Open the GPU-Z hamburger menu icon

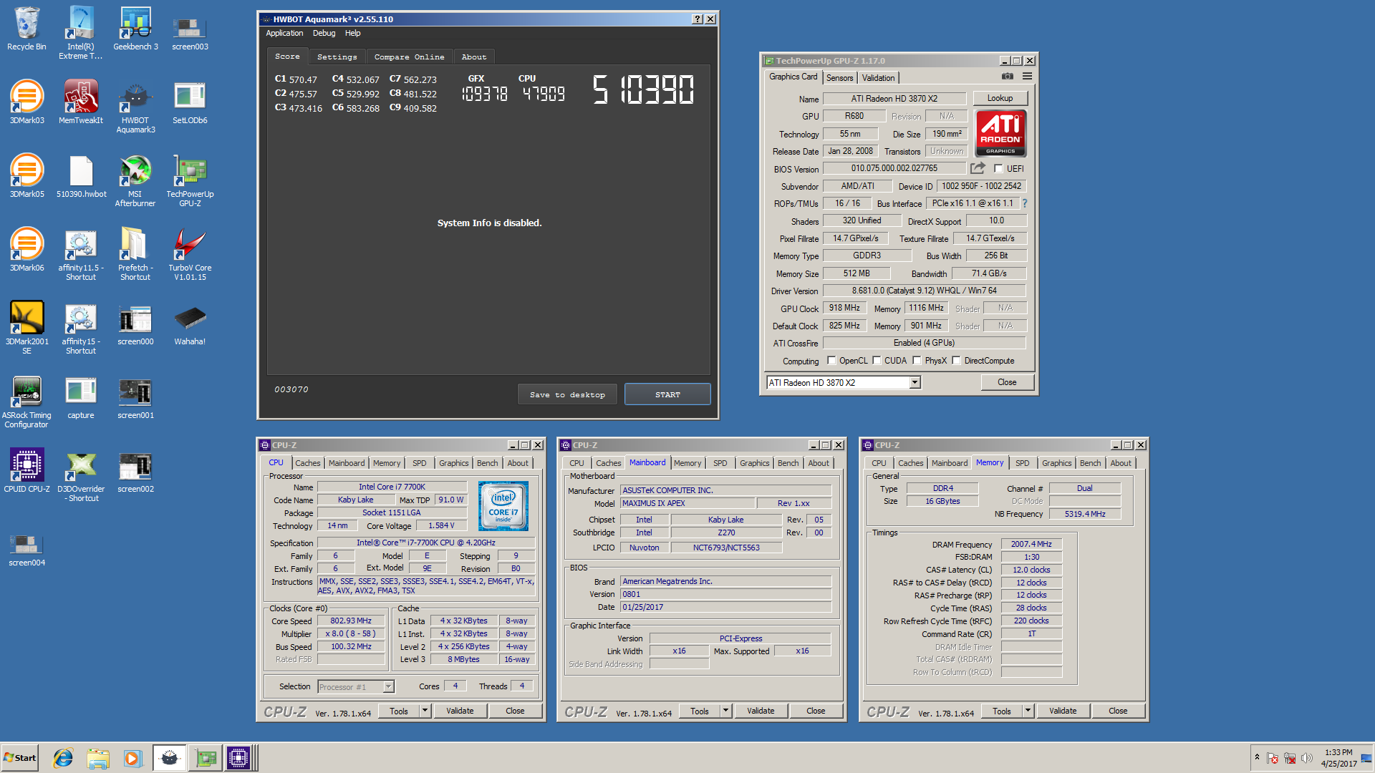click(1027, 77)
